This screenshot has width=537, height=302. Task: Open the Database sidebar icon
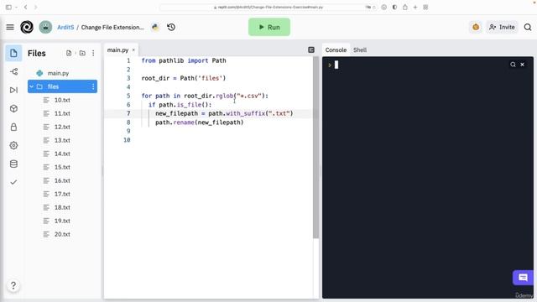(x=13, y=164)
